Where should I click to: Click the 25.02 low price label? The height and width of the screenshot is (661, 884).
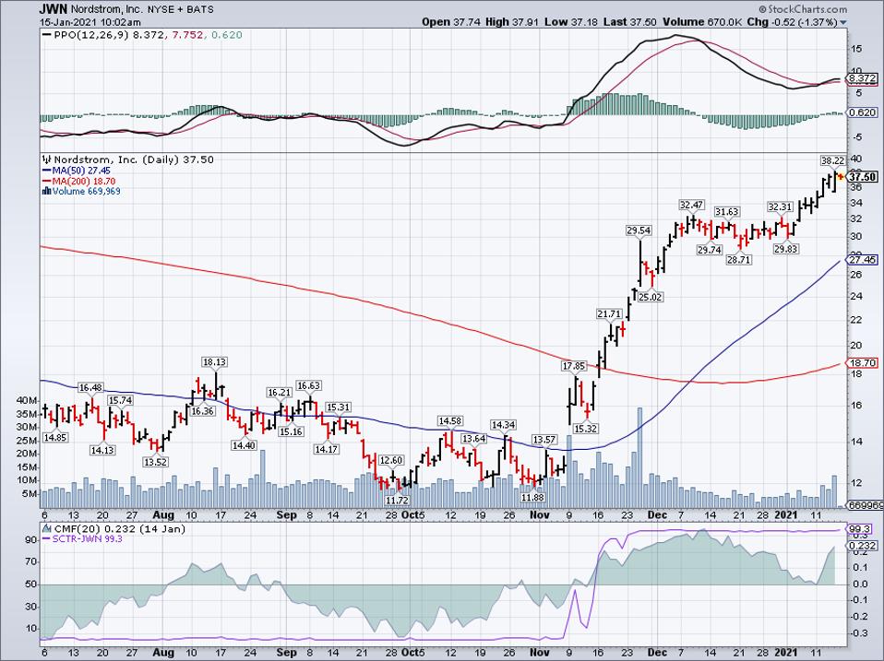click(x=650, y=297)
